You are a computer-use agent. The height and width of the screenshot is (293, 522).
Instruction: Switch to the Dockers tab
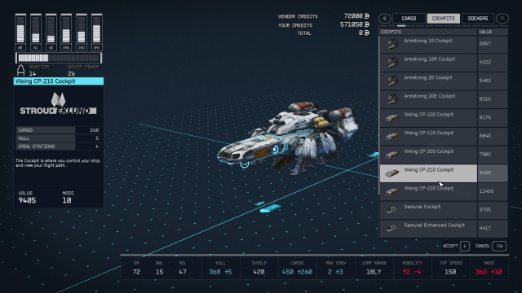[478, 18]
